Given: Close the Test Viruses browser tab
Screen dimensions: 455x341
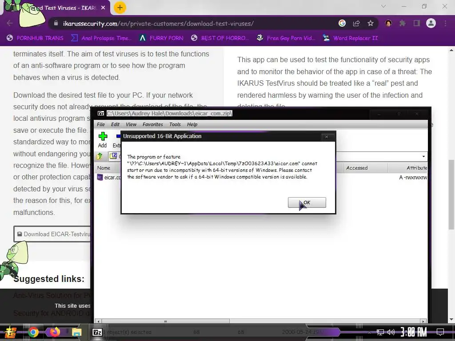Looking at the screenshot, I should click(103, 8).
